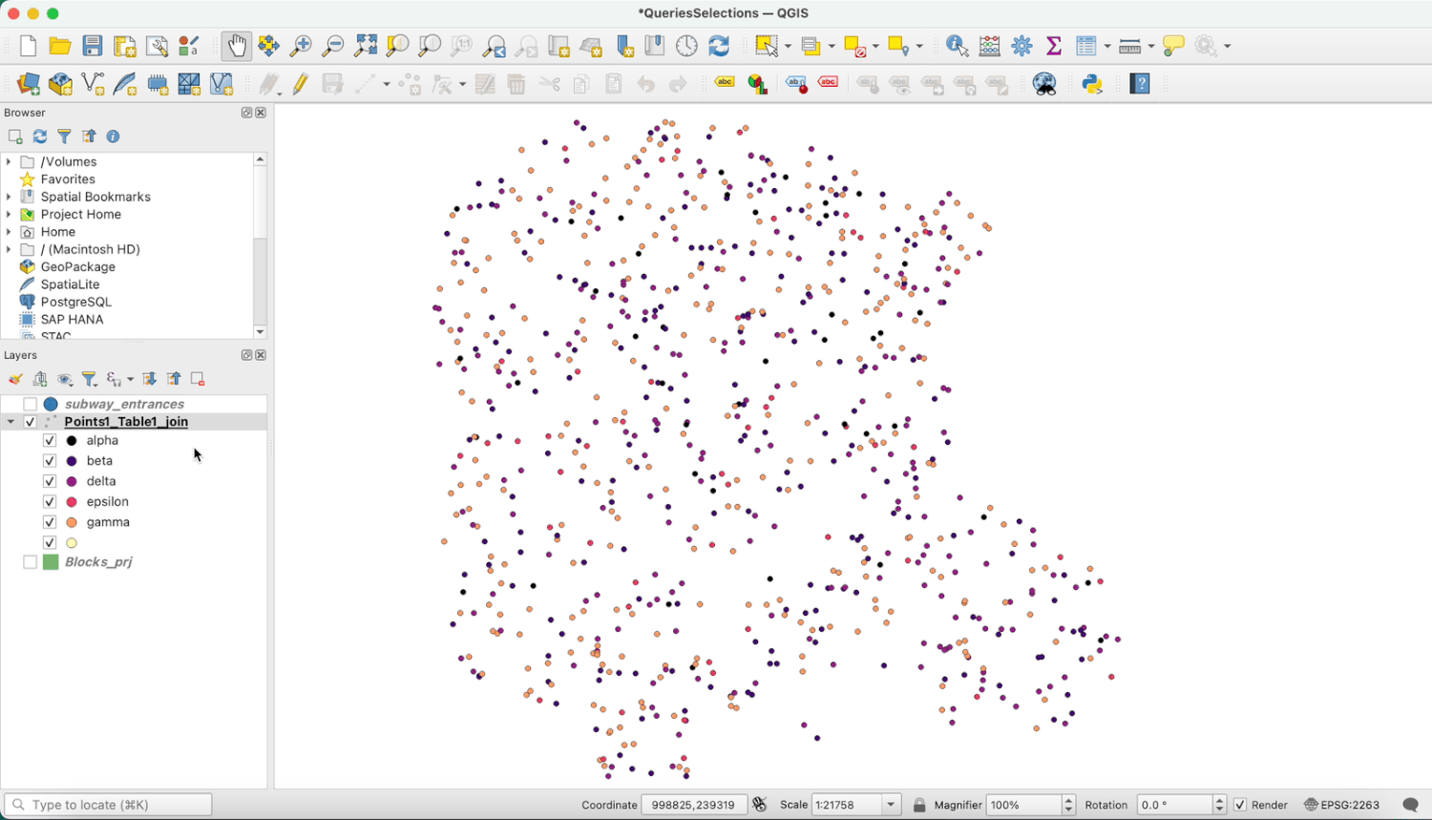The height and width of the screenshot is (820, 1432).
Task: Click the Type to locate field
Action: click(108, 805)
